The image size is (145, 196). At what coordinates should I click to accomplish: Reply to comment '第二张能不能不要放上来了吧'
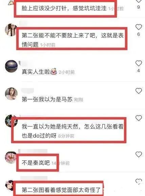click(72, 40)
